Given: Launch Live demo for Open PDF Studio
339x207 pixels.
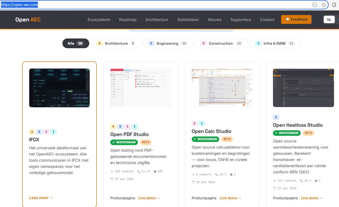Looking at the screenshot, I should (149, 198).
